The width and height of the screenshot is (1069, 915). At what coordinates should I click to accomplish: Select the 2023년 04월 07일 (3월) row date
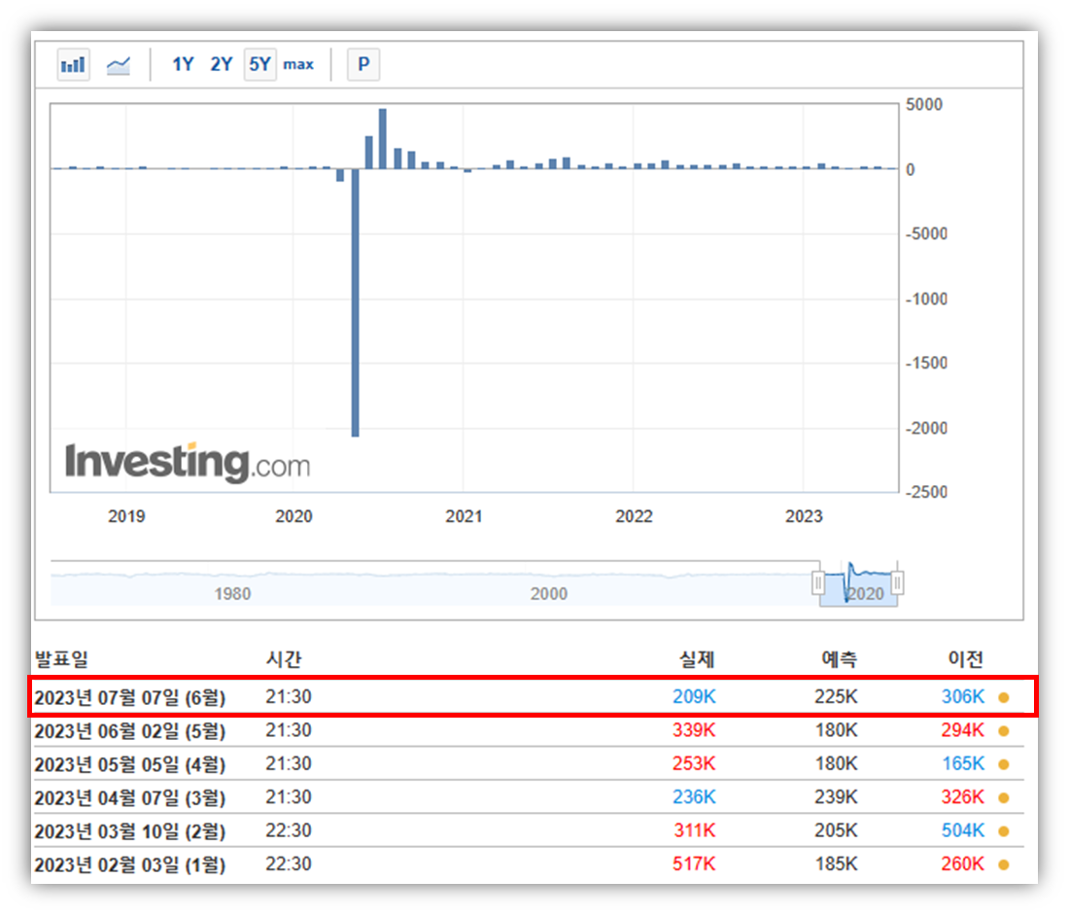click(129, 797)
